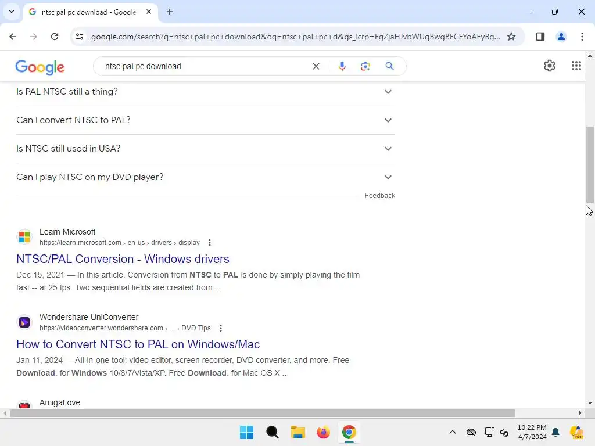Expand "Is PAL NTSC still a thing?"
Viewport: 595px width, 446px height.
[x=205, y=92]
